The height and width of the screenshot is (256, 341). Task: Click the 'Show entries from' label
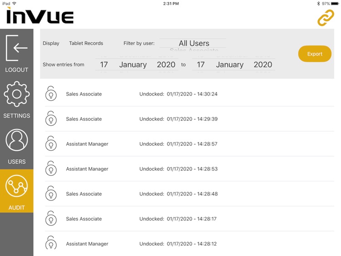pyautogui.click(x=64, y=65)
